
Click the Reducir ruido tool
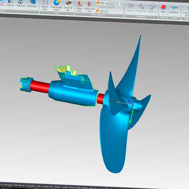[x=45, y=5]
